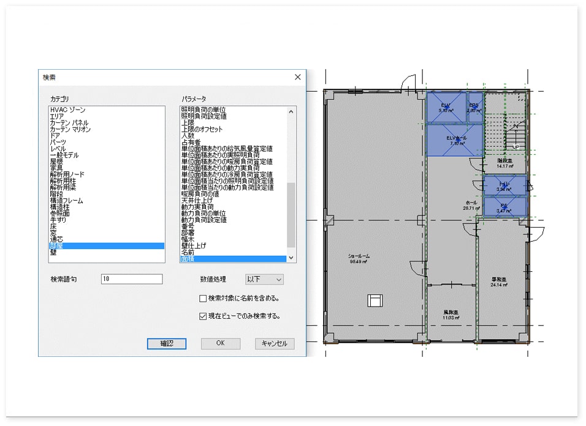Click the ショールーム room label
The width and height of the screenshot is (586, 426).
point(359,258)
